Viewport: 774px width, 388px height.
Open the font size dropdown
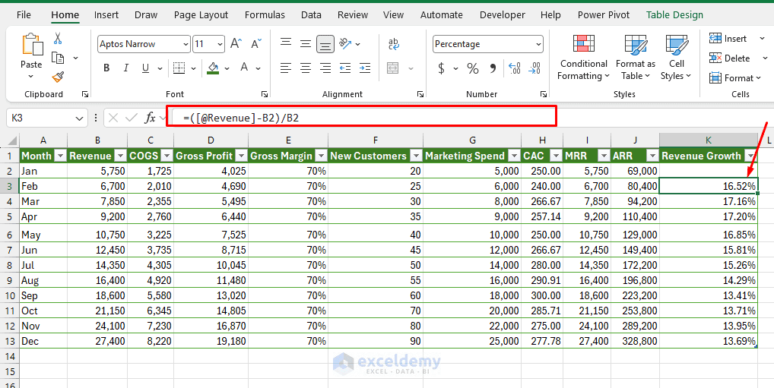point(220,44)
